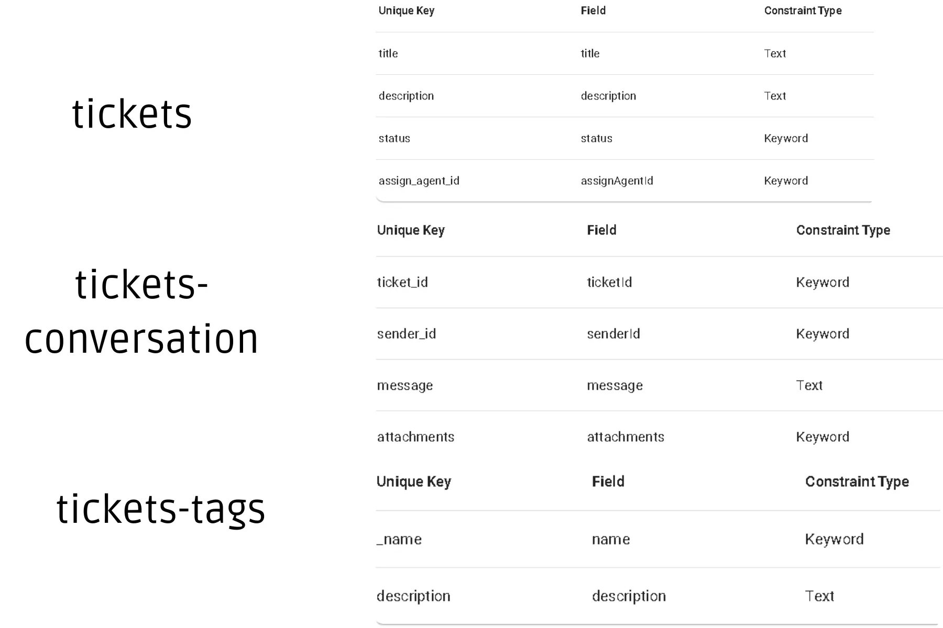Image resolution: width=943 pixels, height=628 pixels.
Task: Click the "tickets-tags" table name label
Action: (x=161, y=509)
